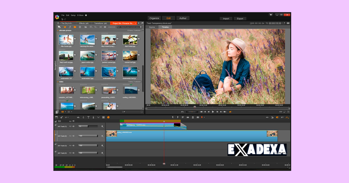349x183 pixels.
Task: Click the loop playback icon
Action: 182,112
